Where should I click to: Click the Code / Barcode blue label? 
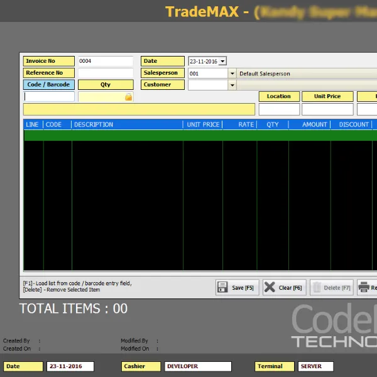(x=49, y=85)
